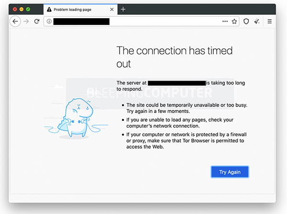Click the warning icon on the tab
287x214 pixels.
pos(49,9)
